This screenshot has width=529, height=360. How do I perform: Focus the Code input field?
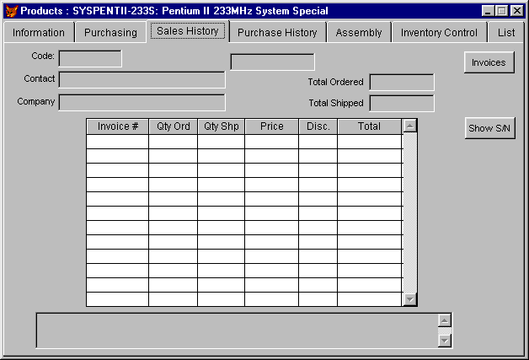click(x=90, y=58)
